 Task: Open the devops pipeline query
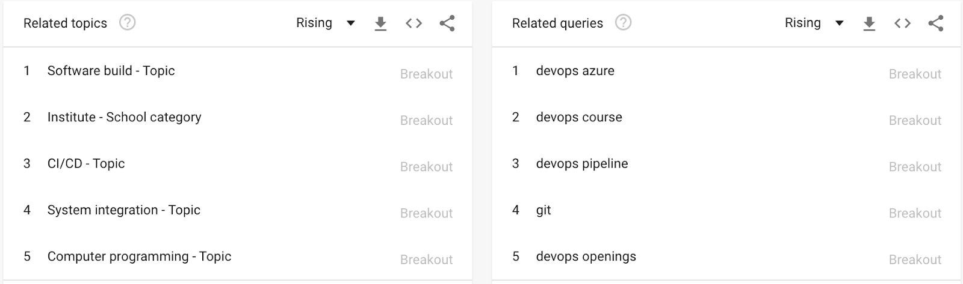tap(726, 163)
